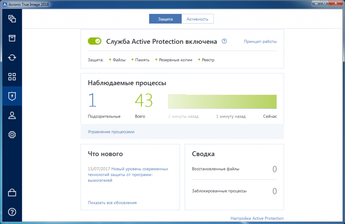Viewport: 345px width, 224px height.
Task: Select the Защита tab
Action: click(165, 19)
